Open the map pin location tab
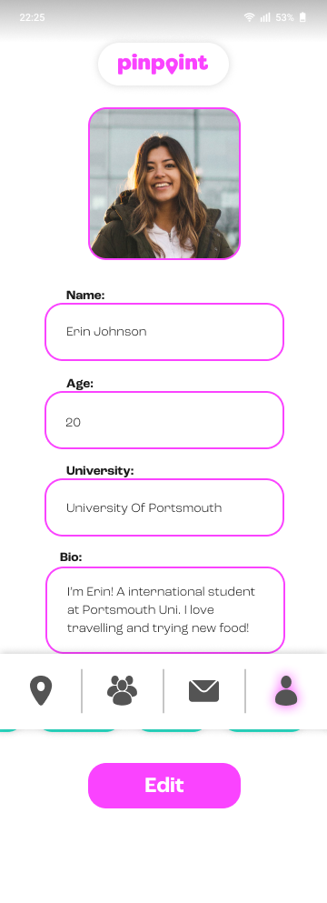This screenshot has width=327, height=903. (41, 690)
